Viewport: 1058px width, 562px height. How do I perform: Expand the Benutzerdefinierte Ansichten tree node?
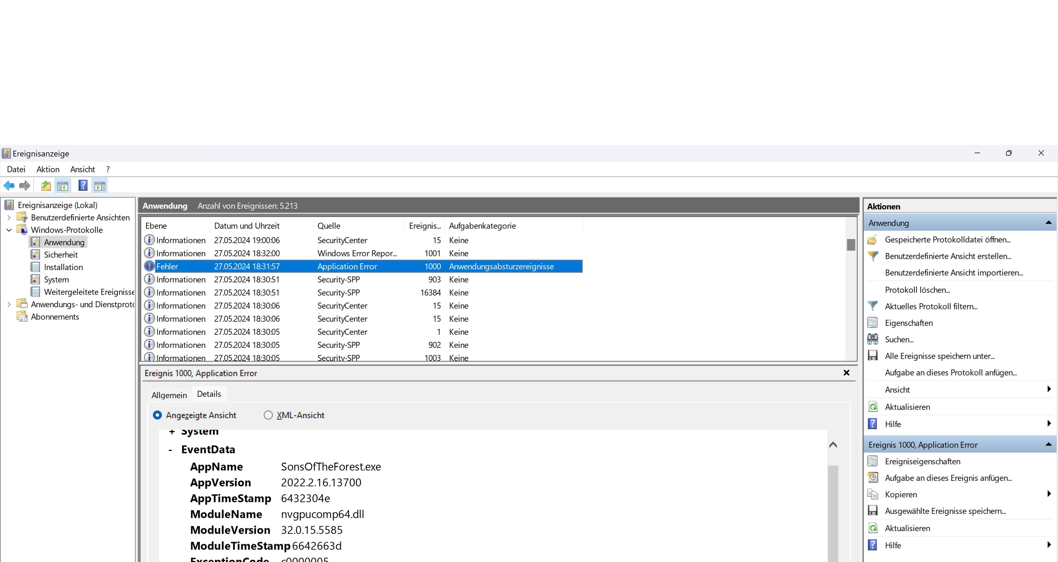tap(9, 217)
